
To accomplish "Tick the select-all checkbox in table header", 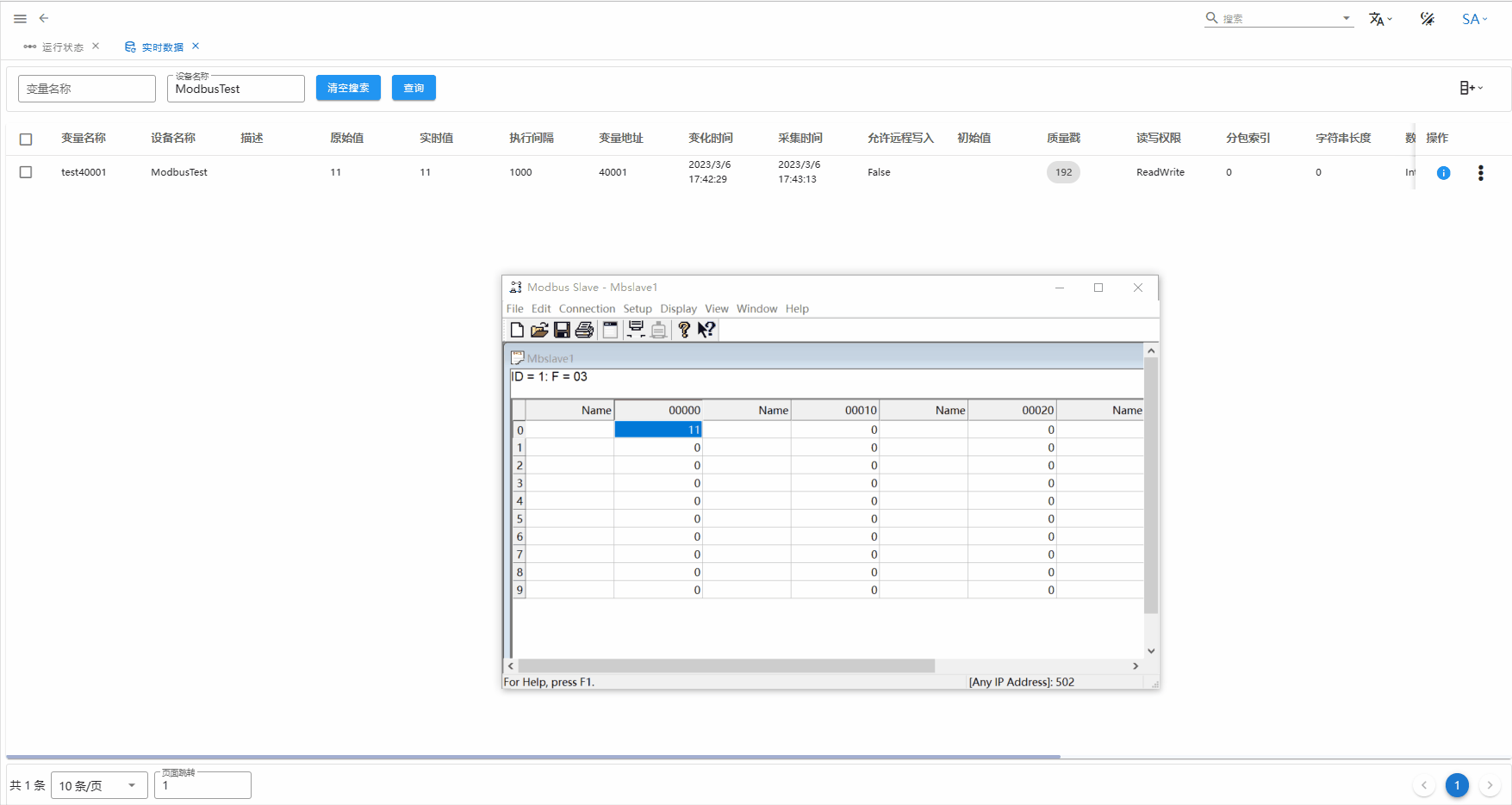I will tap(26, 139).
